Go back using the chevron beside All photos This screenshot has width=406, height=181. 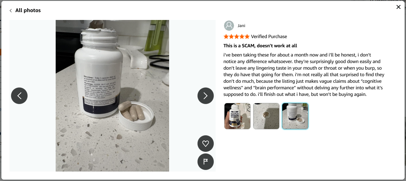(x=11, y=11)
